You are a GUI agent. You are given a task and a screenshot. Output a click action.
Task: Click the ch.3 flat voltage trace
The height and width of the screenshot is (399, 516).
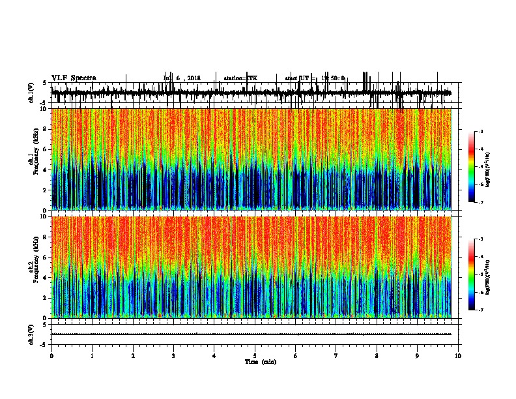(251, 334)
